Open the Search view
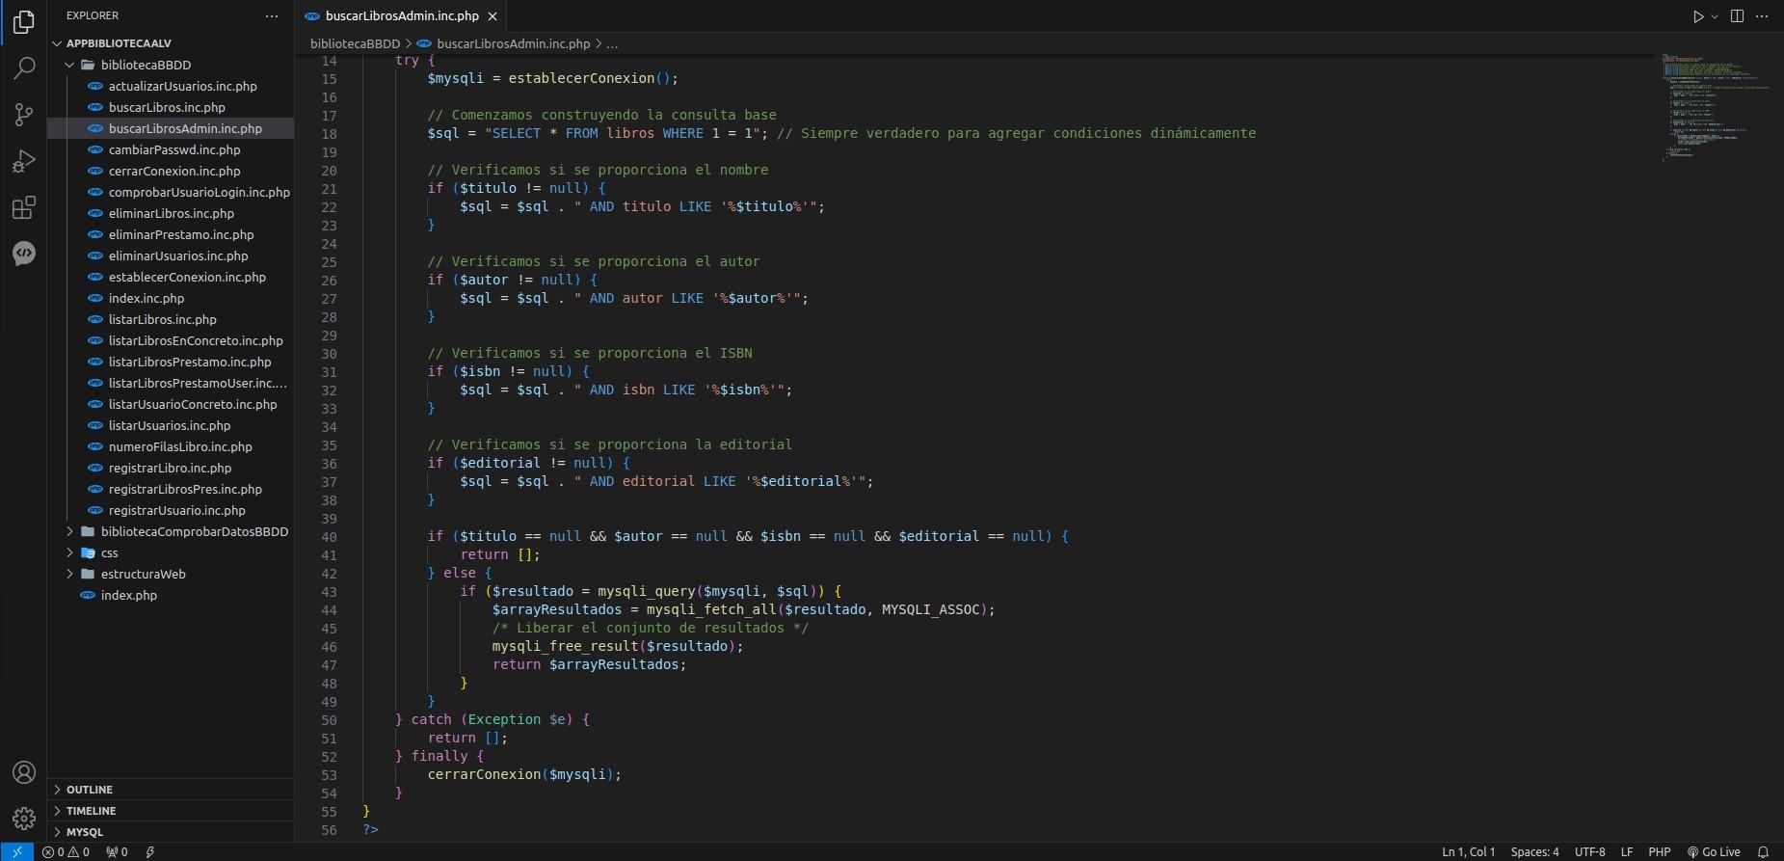This screenshot has width=1784, height=861. 23,67
